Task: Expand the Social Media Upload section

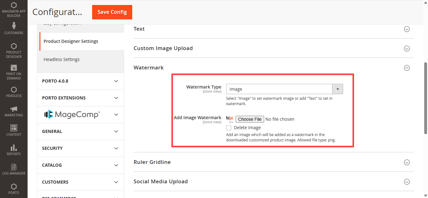Action: click(x=407, y=182)
